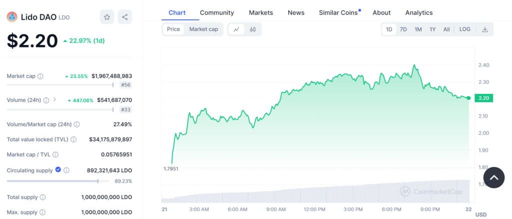The width and height of the screenshot is (512, 219).
Task: Click the #56 market cap rank badge
Action: tap(125, 85)
